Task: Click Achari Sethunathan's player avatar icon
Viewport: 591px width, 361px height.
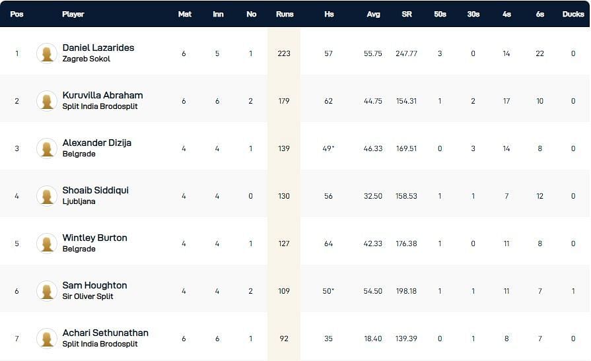Action: 47,339
